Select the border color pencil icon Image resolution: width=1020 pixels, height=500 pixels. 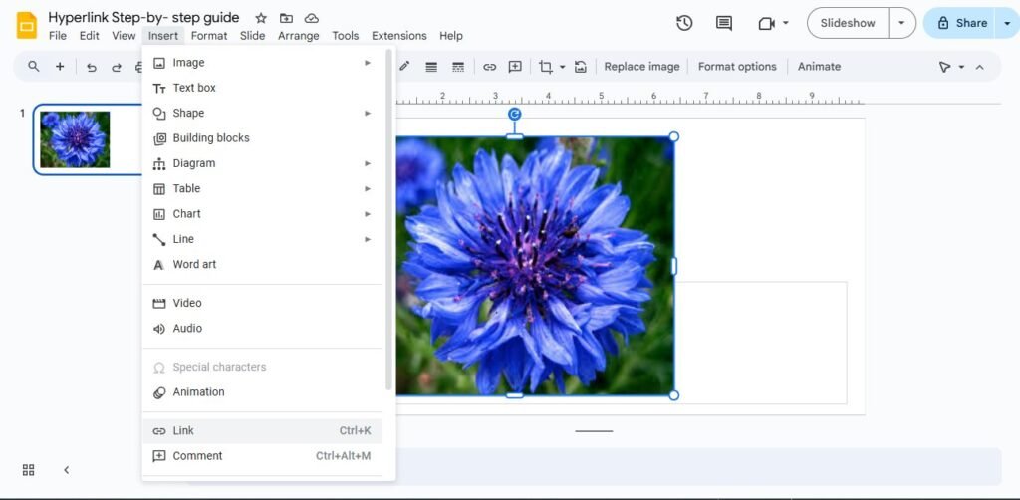[404, 67]
